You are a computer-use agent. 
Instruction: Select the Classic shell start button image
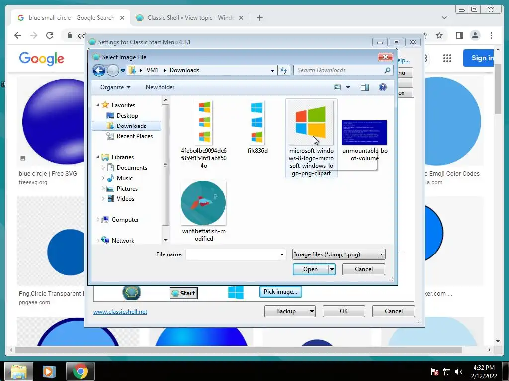[131, 293]
